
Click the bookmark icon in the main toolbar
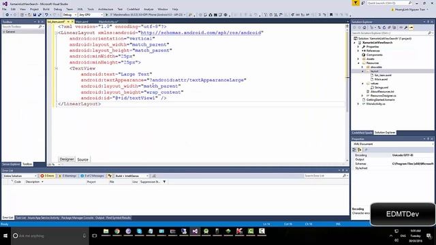(331, 15)
